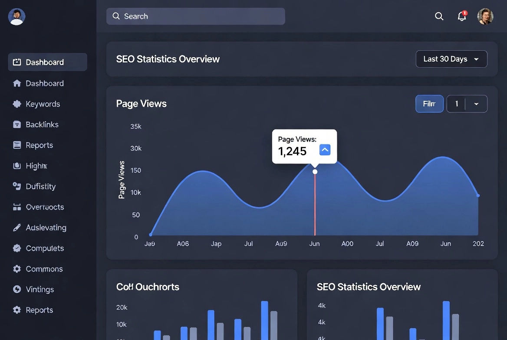Open the Last 30 Days dropdown
Viewport: 507px width, 340px height.
click(x=451, y=59)
